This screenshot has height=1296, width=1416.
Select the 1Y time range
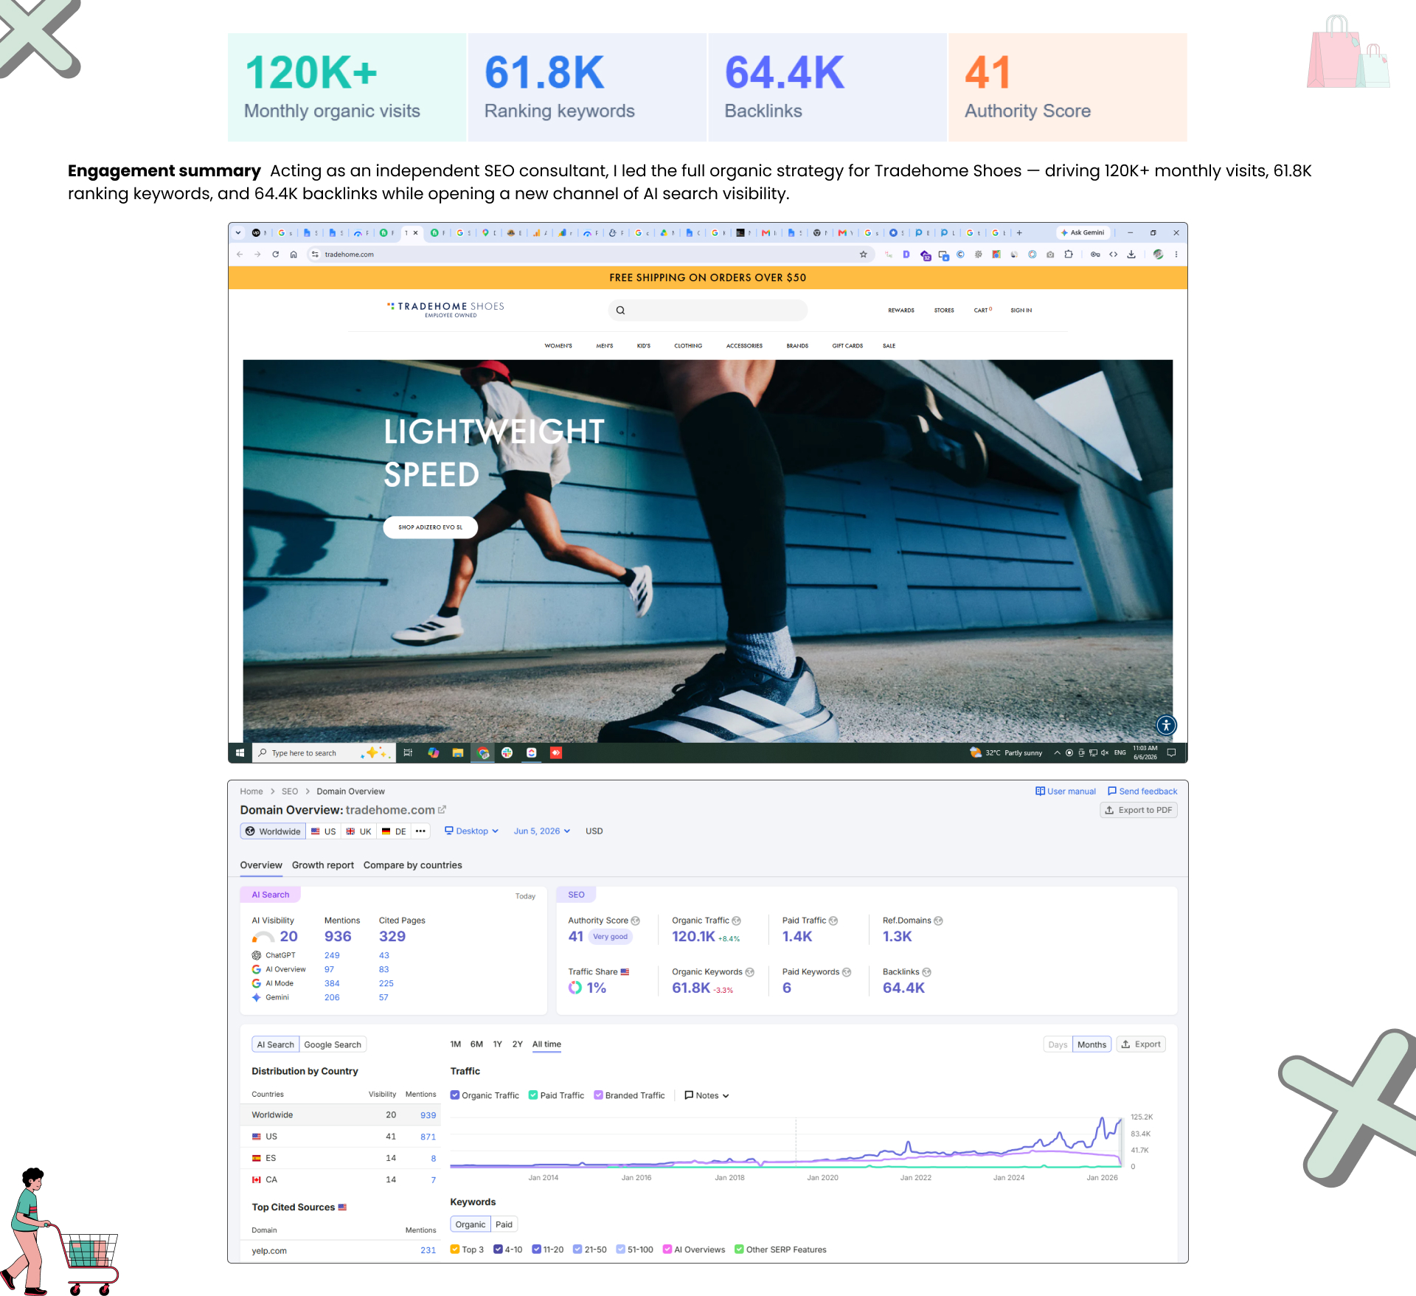pyautogui.click(x=497, y=1044)
